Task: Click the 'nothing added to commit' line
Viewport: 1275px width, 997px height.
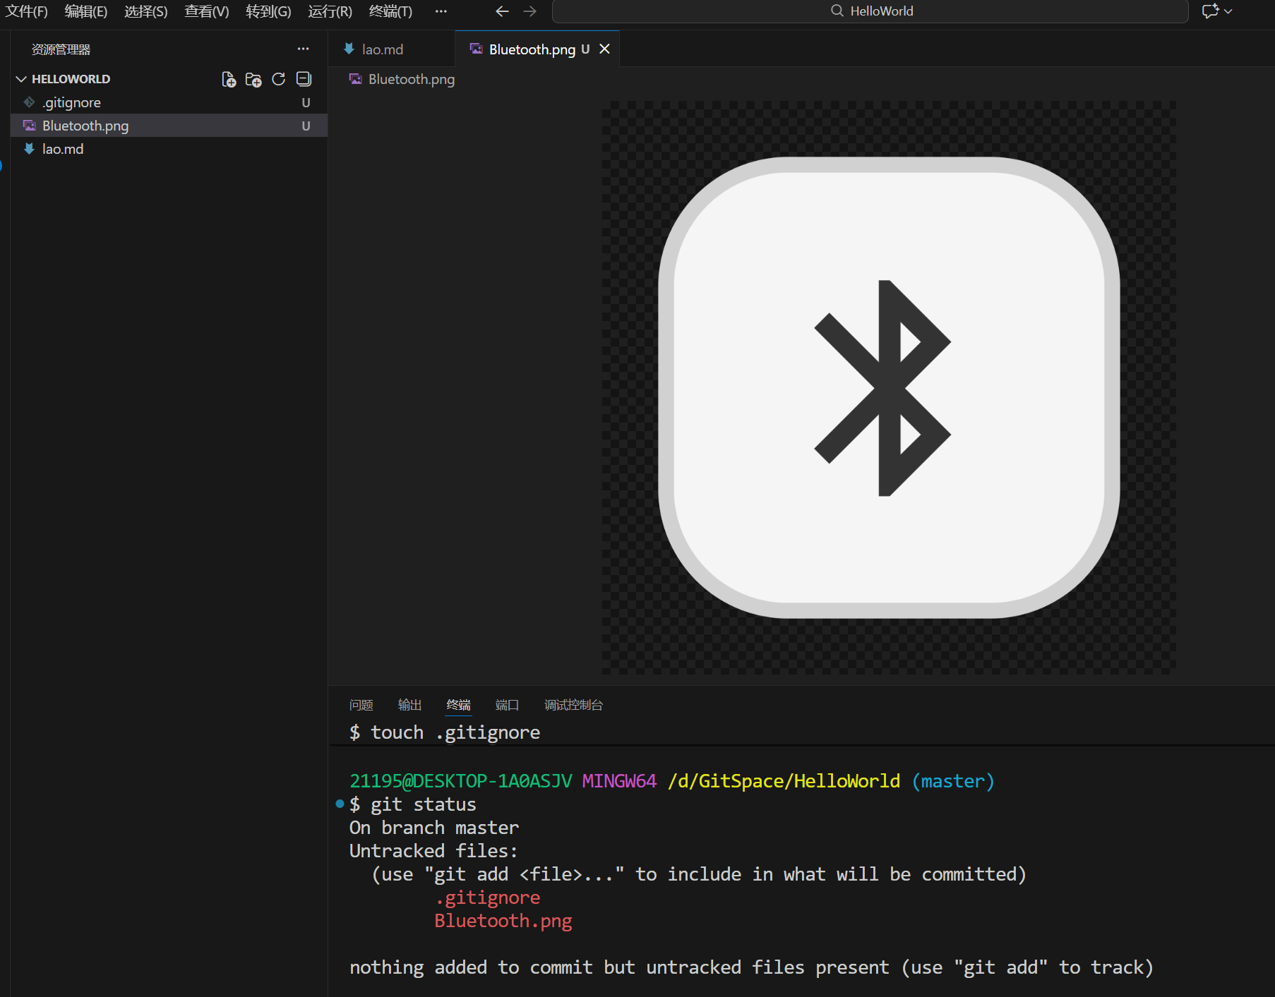Action: [x=751, y=967]
